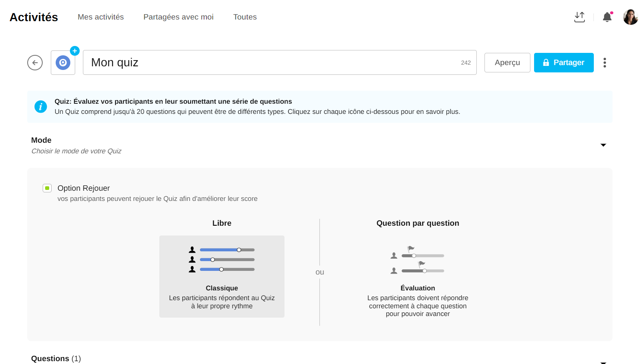Click the Aperçu preview button
Screen dimensions: 643x364
[x=507, y=63]
